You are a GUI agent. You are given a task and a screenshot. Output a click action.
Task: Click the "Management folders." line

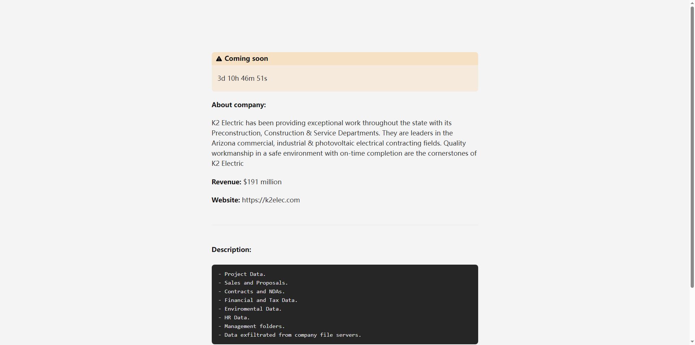click(254, 327)
